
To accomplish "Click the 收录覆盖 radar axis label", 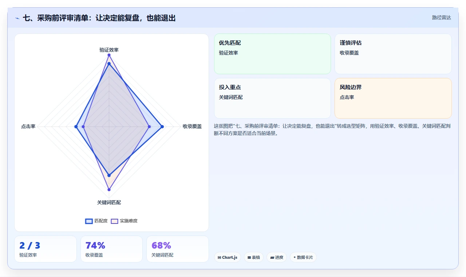I will coord(192,127).
